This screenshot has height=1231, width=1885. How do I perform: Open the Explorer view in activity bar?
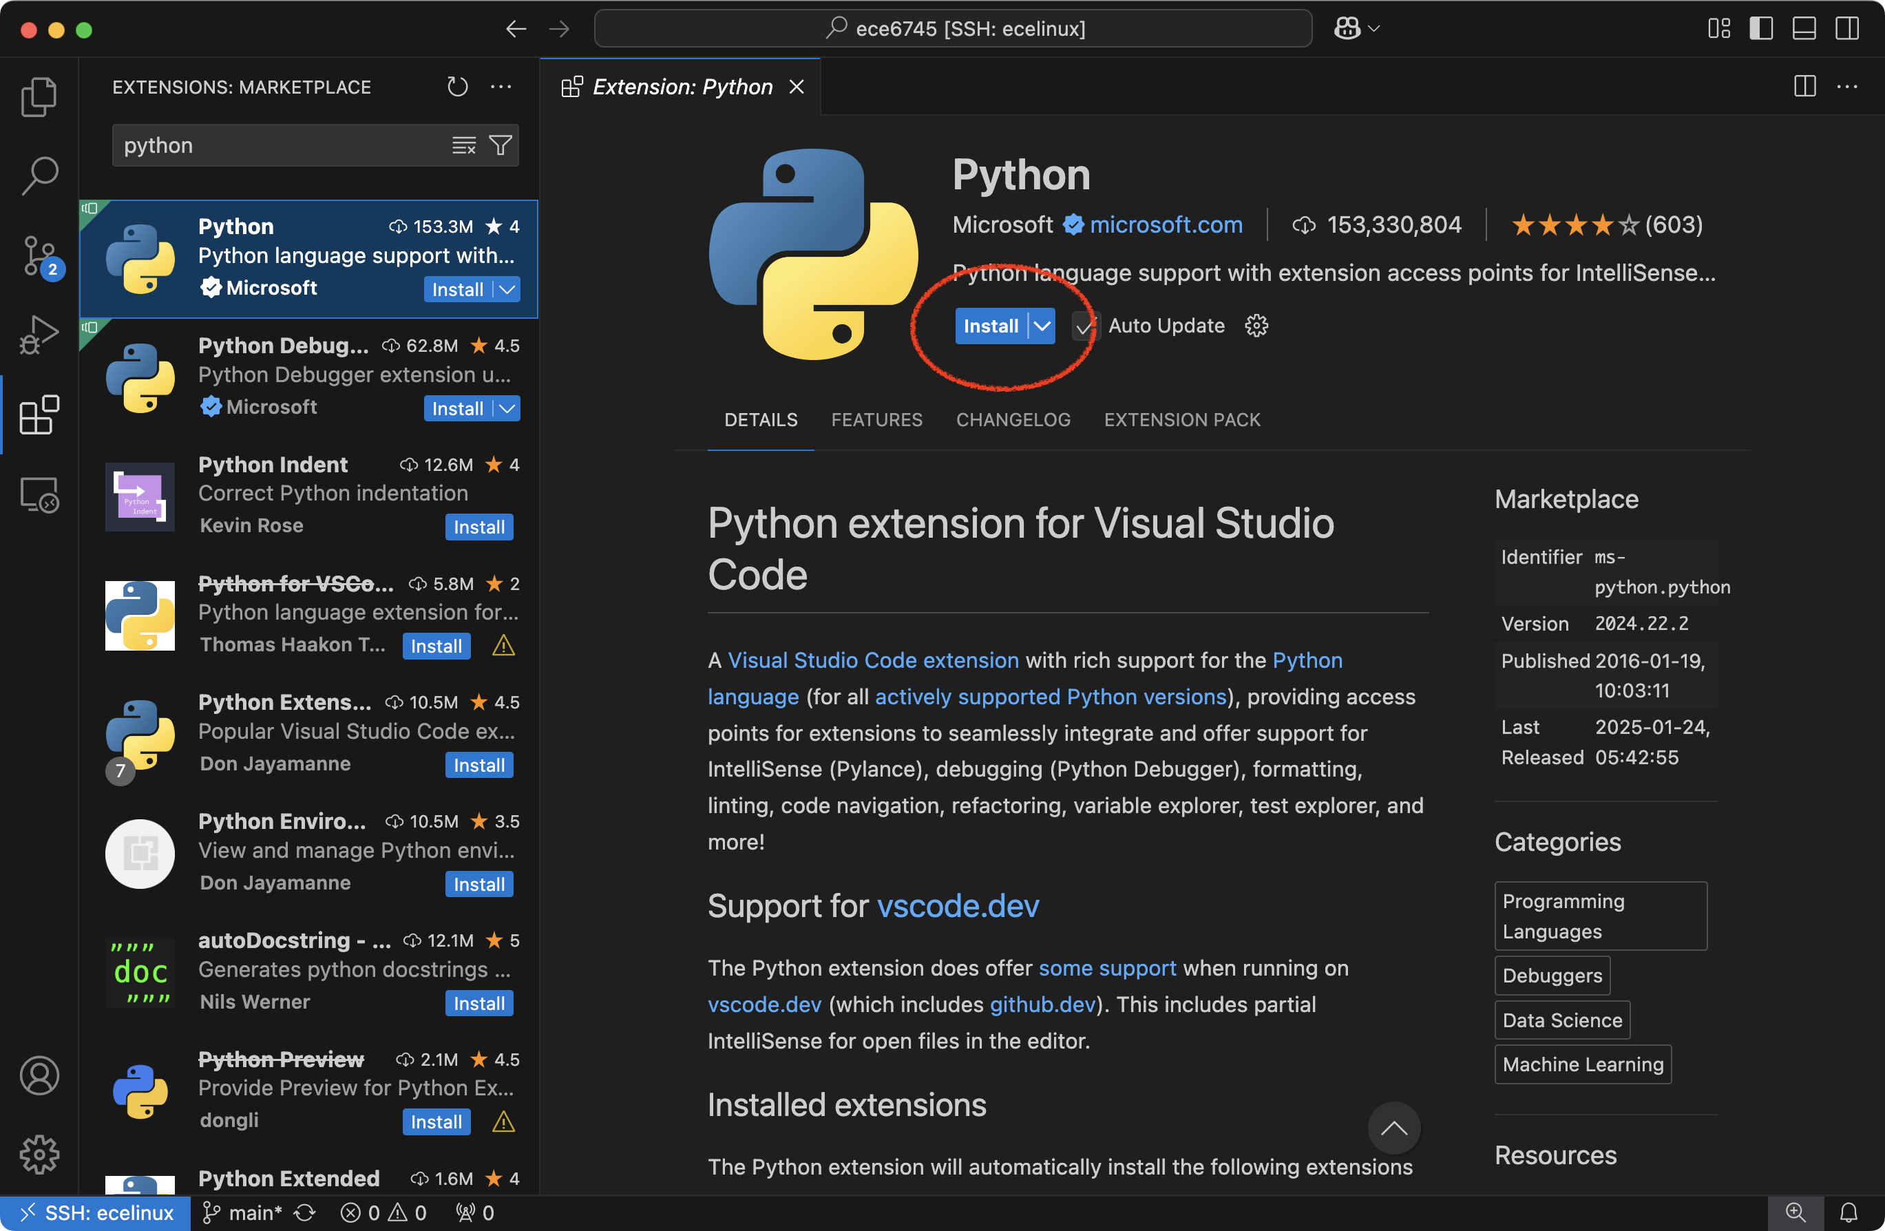click(x=39, y=96)
